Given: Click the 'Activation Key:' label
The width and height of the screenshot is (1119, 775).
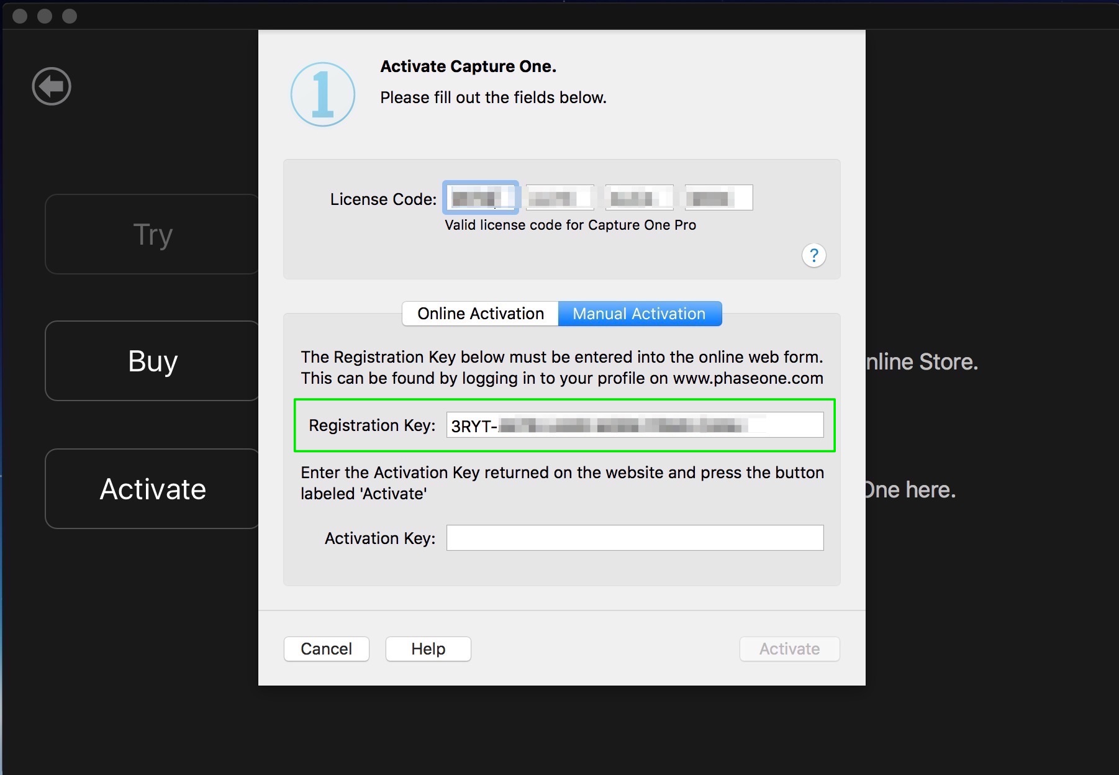Looking at the screenshot, I should (380, 538).
